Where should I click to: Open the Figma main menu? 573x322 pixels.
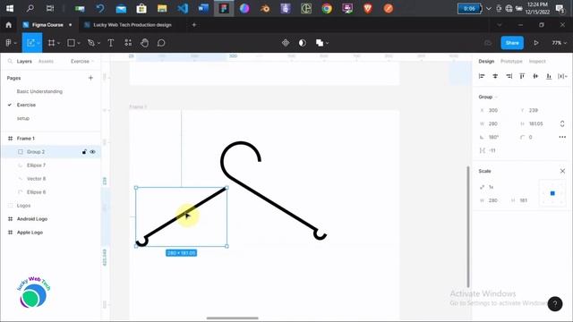[9, 43]
